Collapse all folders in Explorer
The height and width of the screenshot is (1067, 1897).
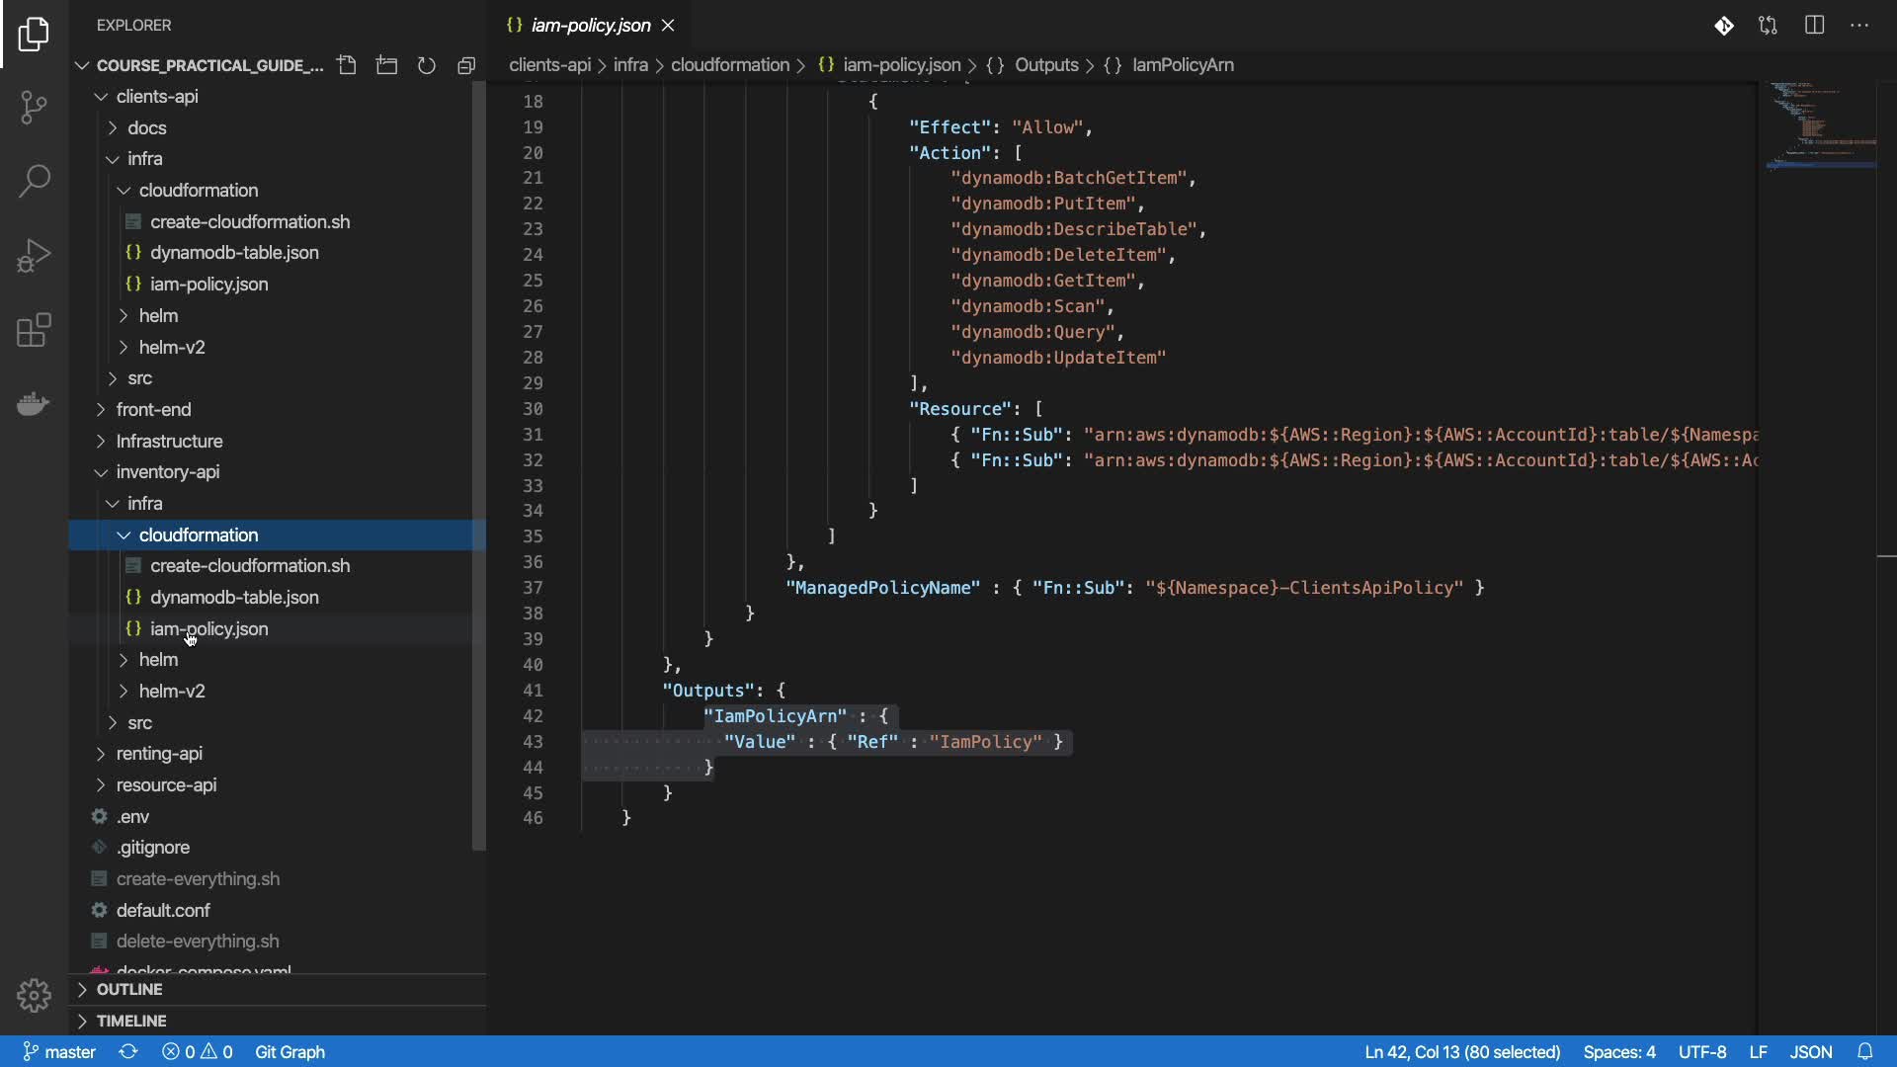coord(466,65)
